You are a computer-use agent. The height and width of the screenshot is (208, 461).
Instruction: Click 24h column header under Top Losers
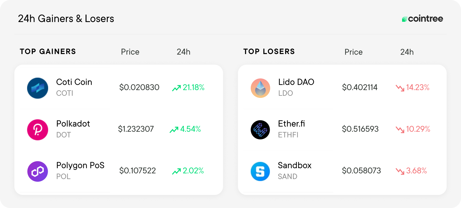[407, 52]
